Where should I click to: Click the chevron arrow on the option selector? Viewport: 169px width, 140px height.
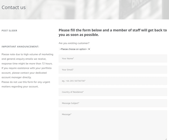(x=89, y=49)
